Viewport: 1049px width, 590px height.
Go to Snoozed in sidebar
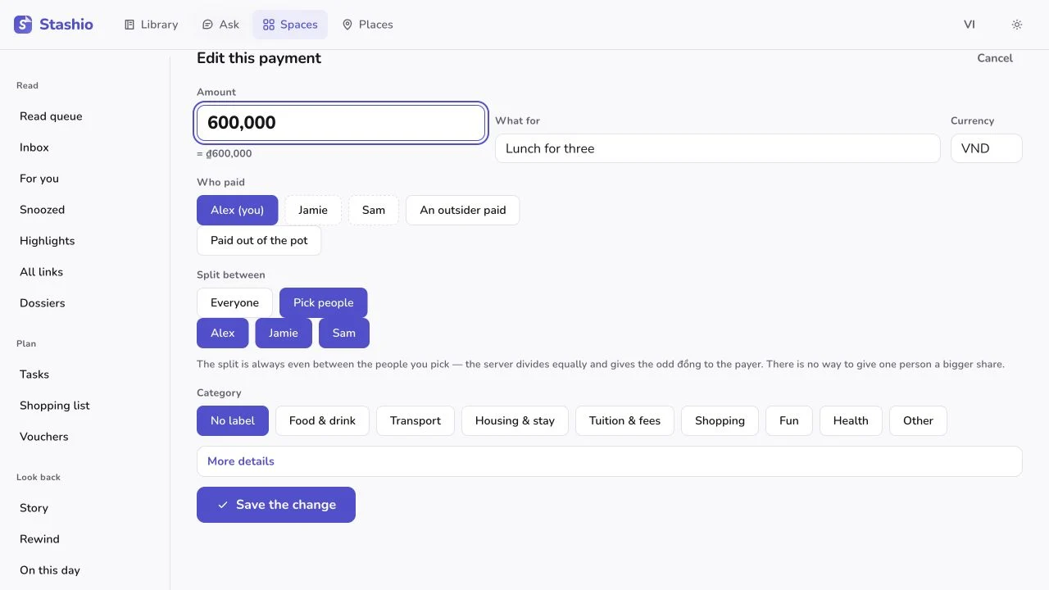[85, 210]
